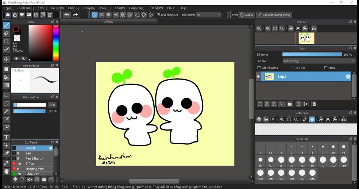Activate the Hand pan tool
Viewport: 359px width, 189px height.
click(x=6, y=171)
